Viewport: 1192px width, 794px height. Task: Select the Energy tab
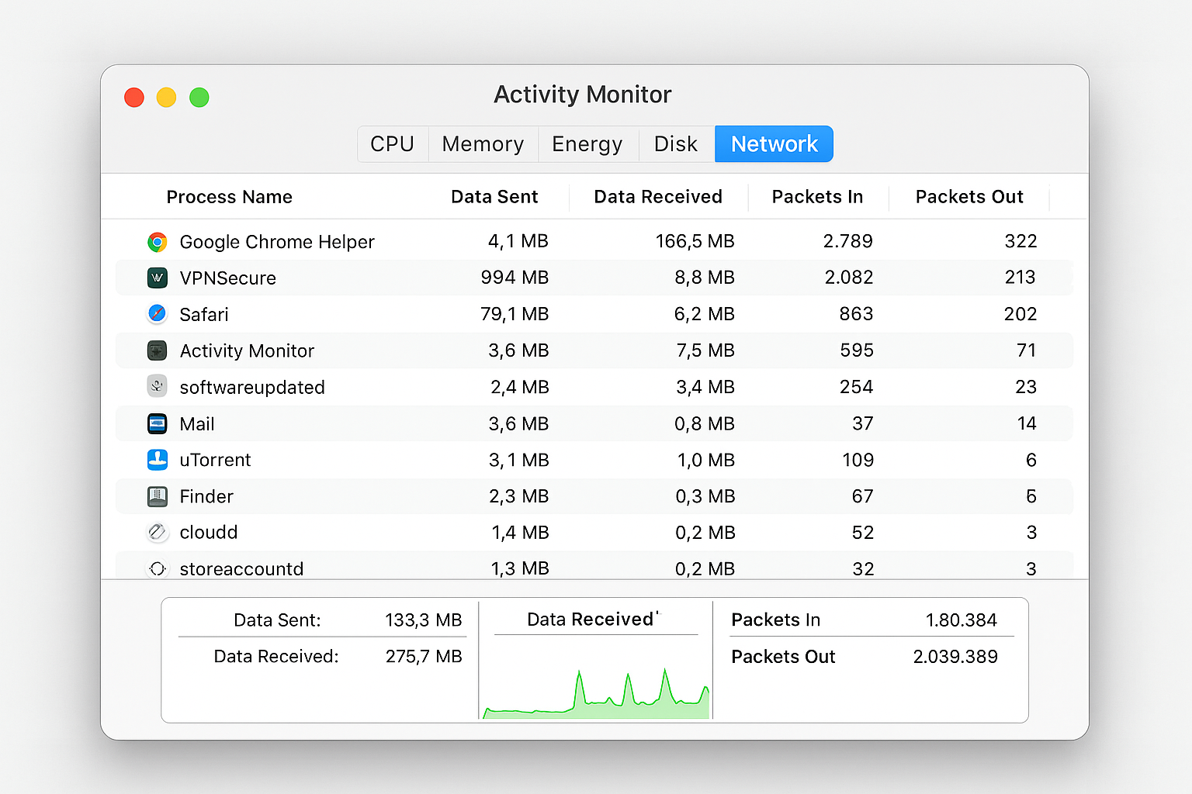point(587,144)
